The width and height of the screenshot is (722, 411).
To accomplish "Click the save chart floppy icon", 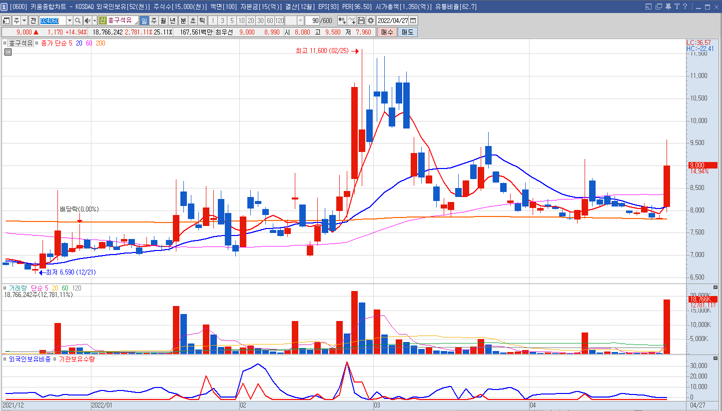I will pyautogui.click(x=361, y=20).
